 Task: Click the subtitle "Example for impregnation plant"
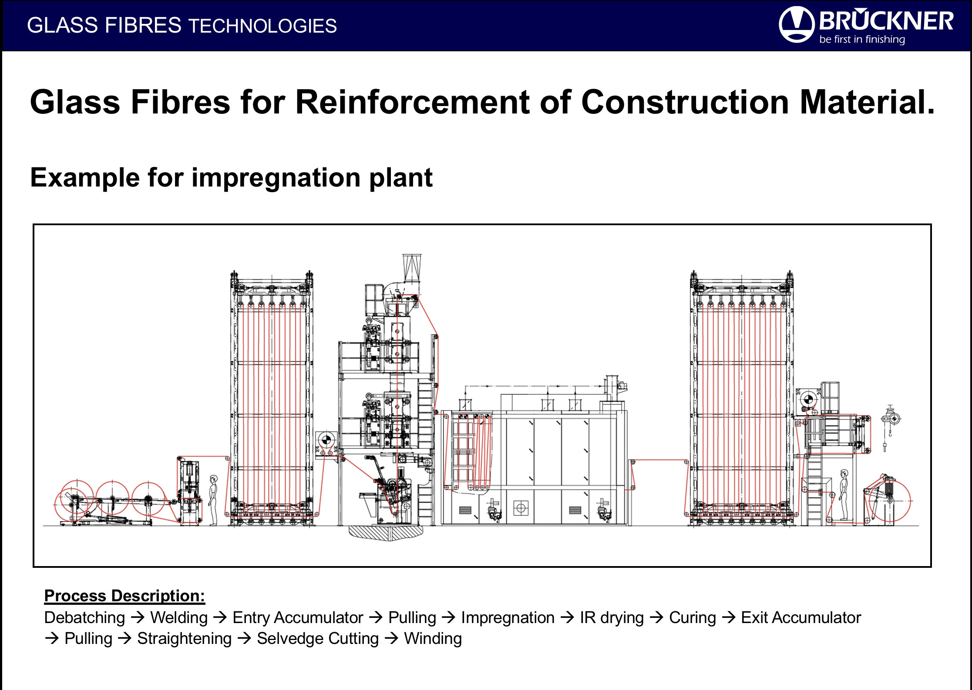tap(231, 178)
